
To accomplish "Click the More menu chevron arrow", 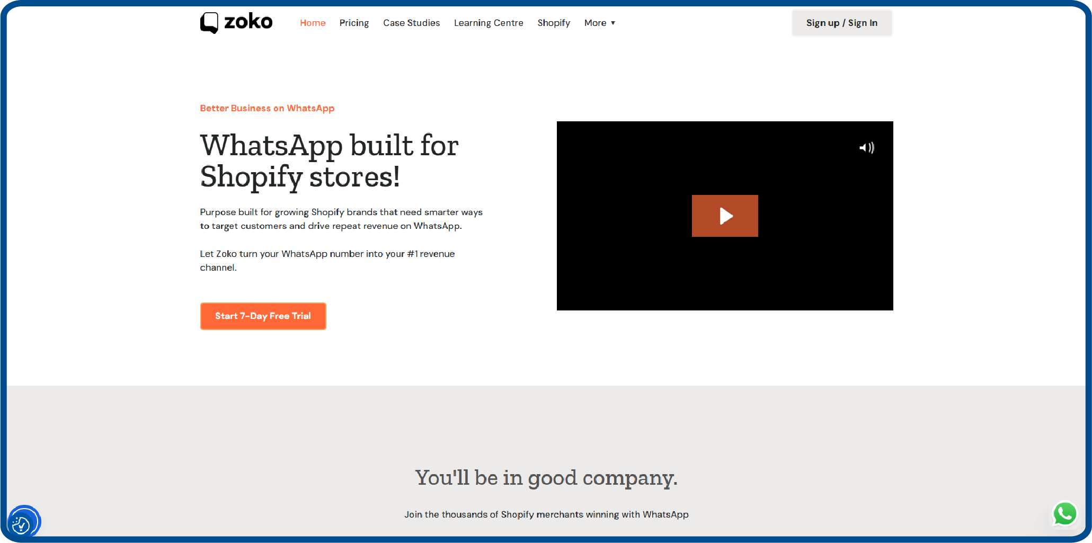I will click(614, 23).
